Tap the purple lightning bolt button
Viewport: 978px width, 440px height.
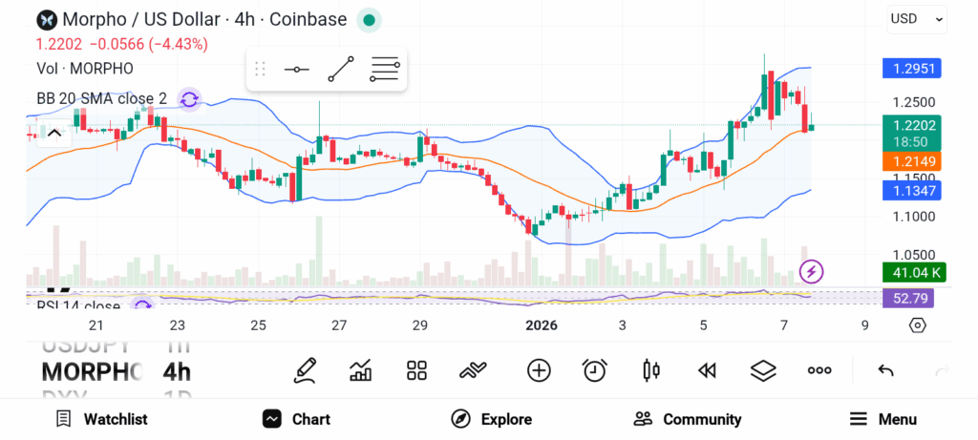(811, 272)
